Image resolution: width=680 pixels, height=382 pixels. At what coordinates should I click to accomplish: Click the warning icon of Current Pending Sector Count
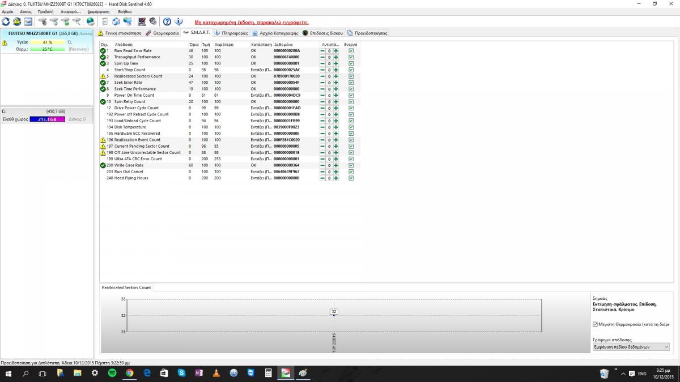click(103, 146)
